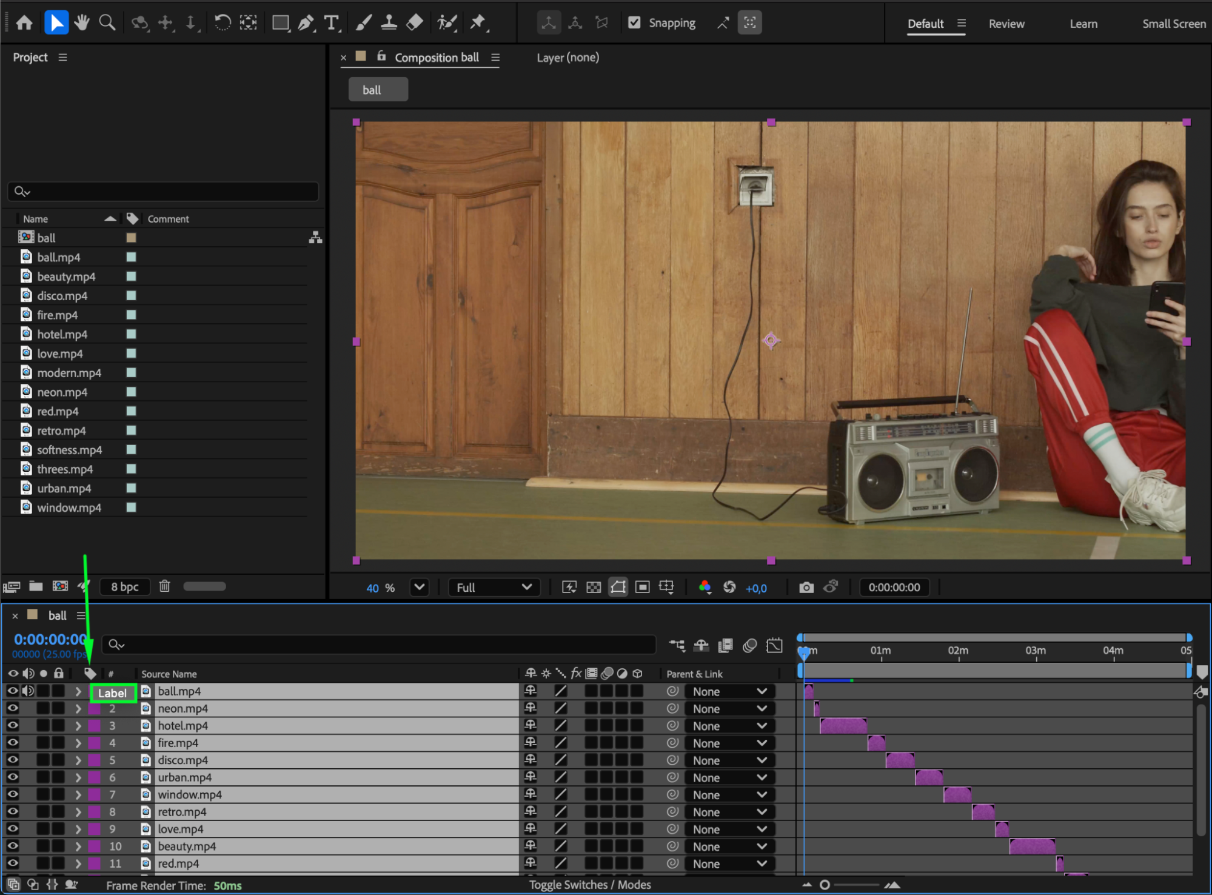
Task: Expand the fire.mp4 layer properties
Action: (78, 743)
